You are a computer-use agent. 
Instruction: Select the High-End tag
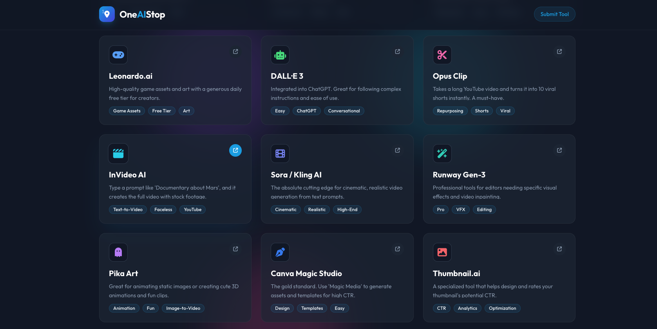(x=348, y=210)
